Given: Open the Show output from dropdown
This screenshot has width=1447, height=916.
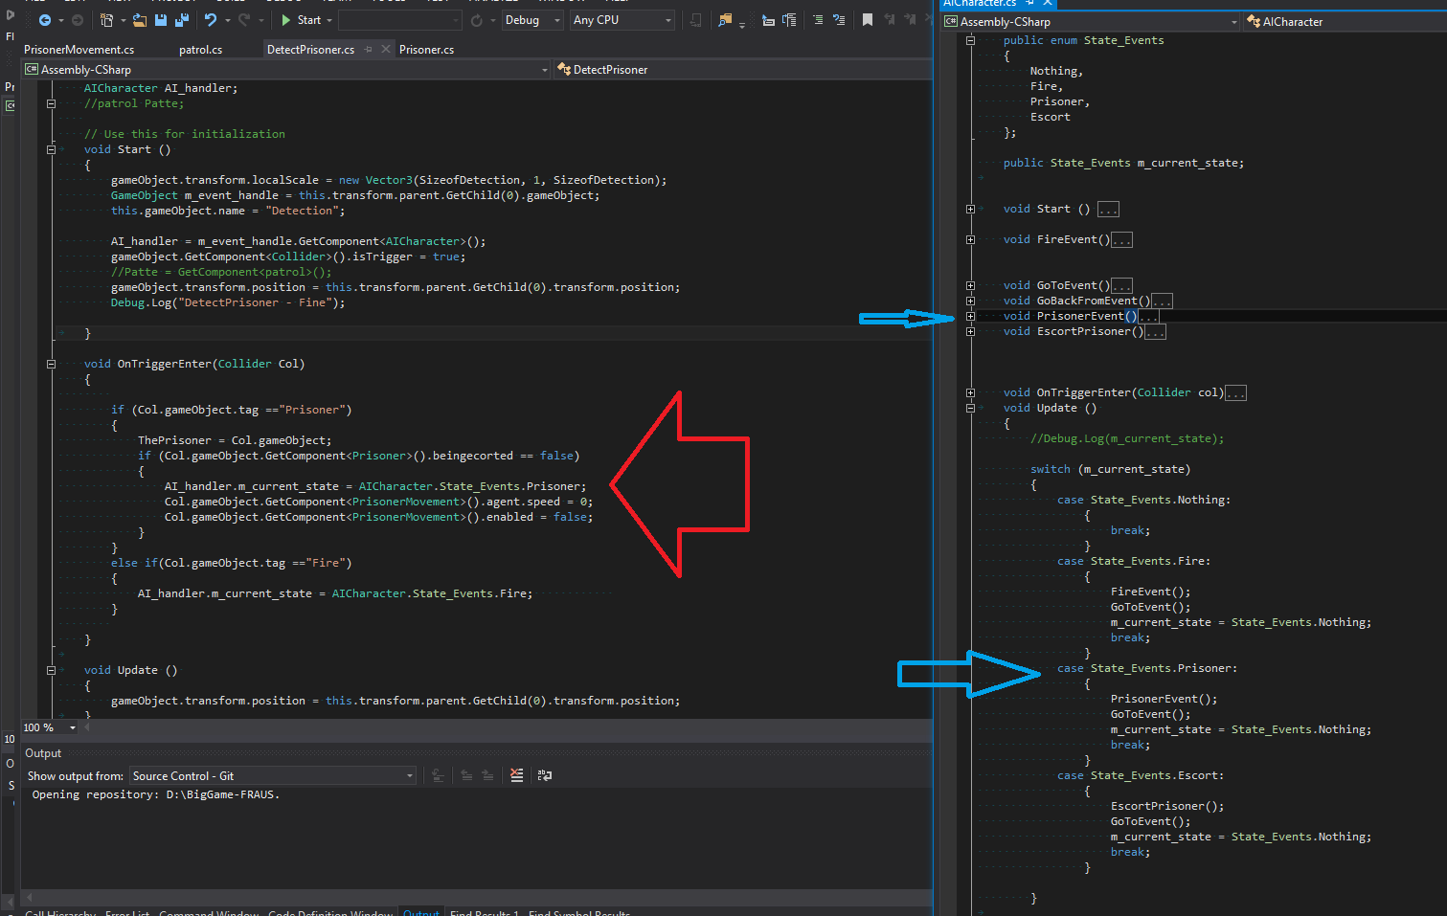Looking at the screenshot, I should tap(273, 776).
